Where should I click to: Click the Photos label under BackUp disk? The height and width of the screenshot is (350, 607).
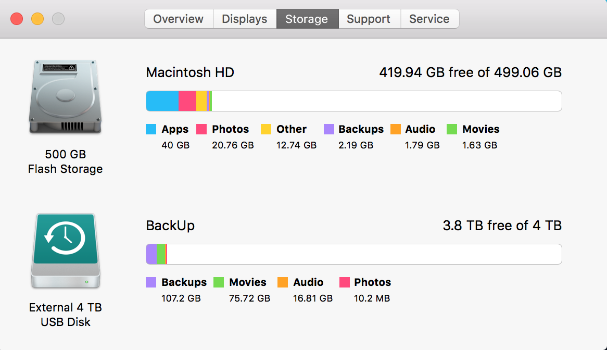point(373,282)
